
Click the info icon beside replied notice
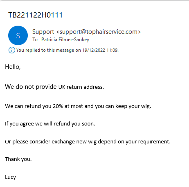coord(12,50)
